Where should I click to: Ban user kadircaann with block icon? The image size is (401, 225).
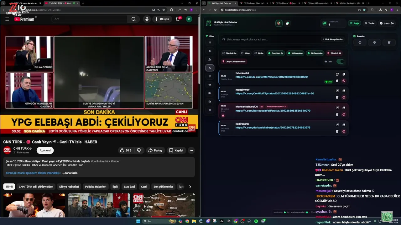[344, 131]
